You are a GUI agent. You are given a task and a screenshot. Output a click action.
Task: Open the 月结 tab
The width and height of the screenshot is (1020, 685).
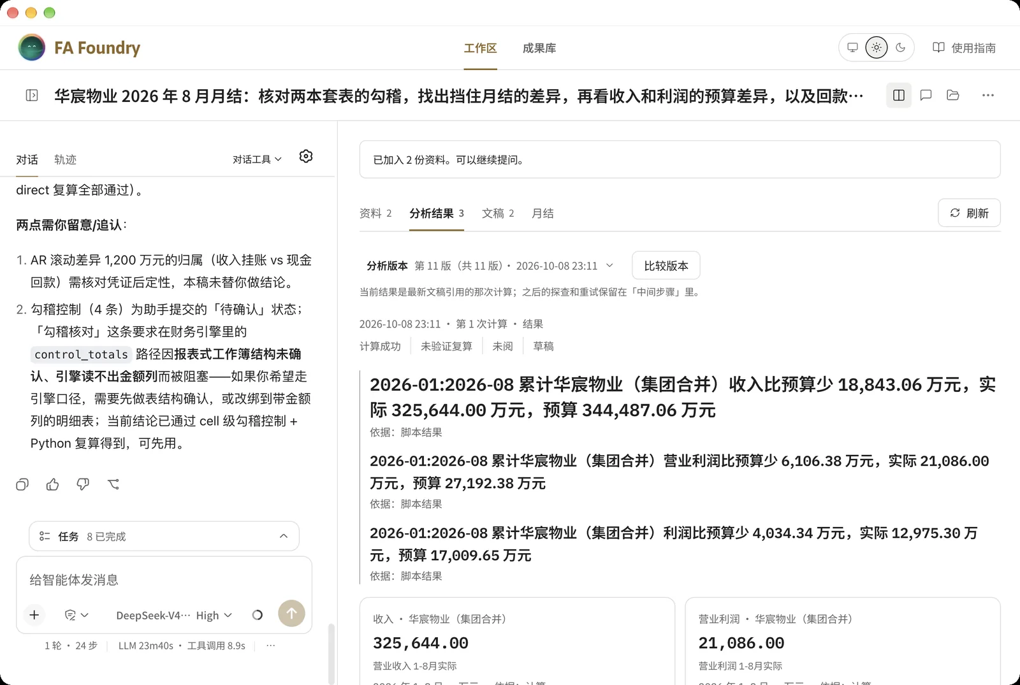pyautogui.click(x=543, y=213)
